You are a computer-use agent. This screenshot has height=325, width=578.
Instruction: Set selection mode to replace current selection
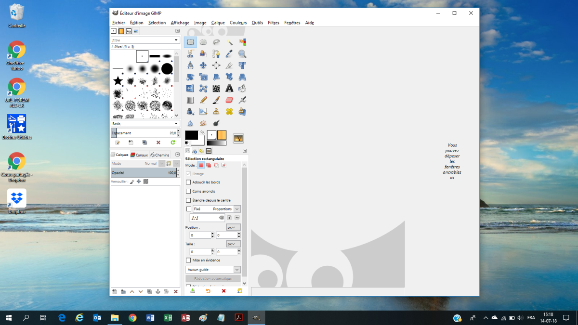point(201,165)
